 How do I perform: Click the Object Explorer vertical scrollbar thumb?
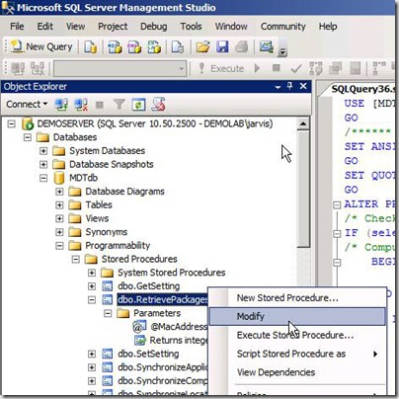click(x=303, y=189)
